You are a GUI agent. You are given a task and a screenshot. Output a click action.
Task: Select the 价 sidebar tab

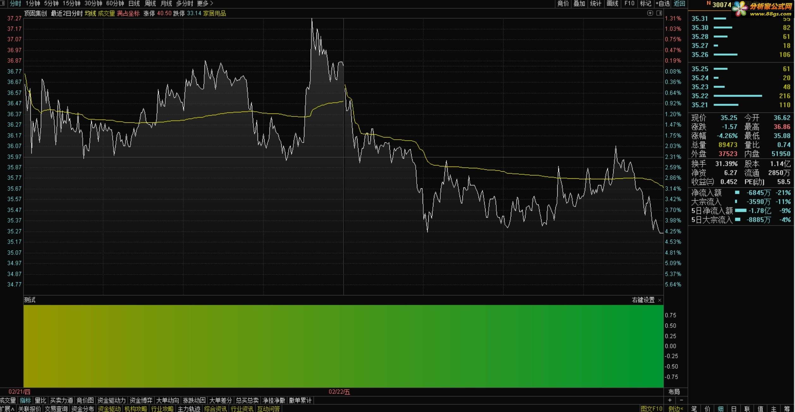(707, 409)
